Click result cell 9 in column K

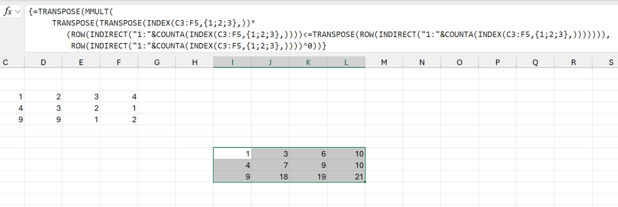coord(308,165)
